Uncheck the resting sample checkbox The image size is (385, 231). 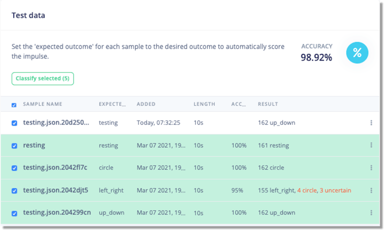pyautogui.click(x=14, y=146)
